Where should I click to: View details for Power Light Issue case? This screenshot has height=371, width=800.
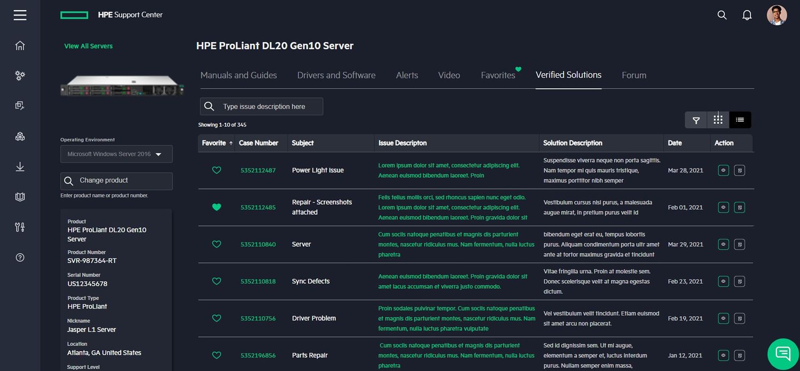723,170
